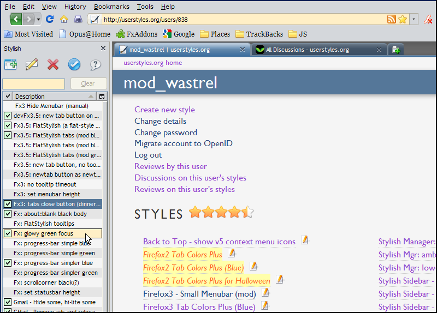437x313 pixels.
Task: Open Reviews by this user link
Action: click(170, 166)
